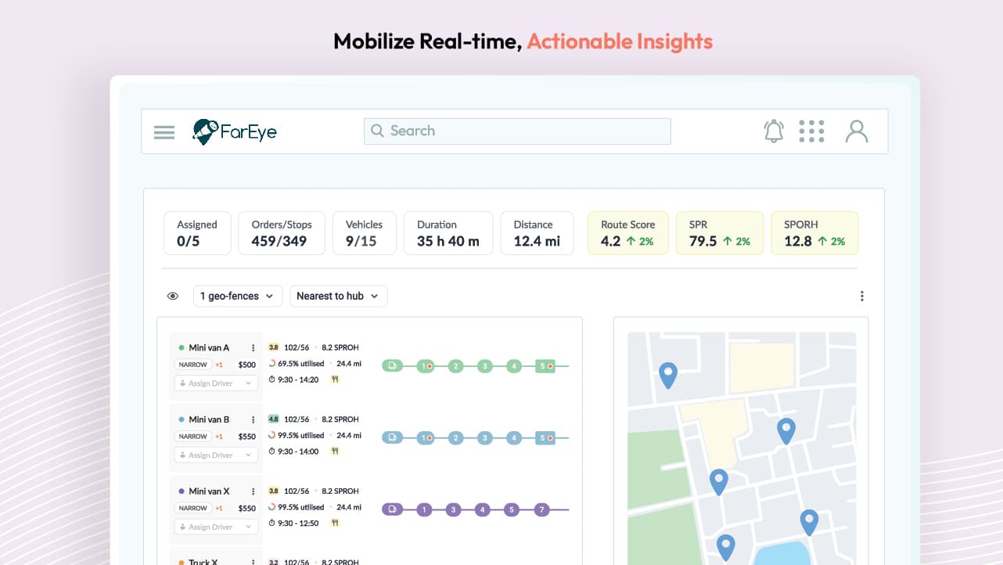Click in the Search field

tap(517, 131)
